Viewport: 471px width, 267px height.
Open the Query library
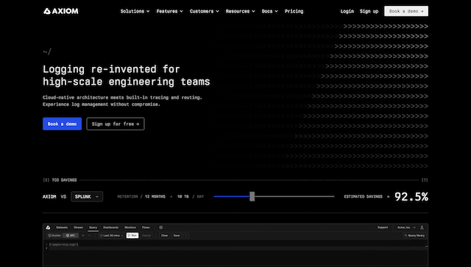[414, 235]
